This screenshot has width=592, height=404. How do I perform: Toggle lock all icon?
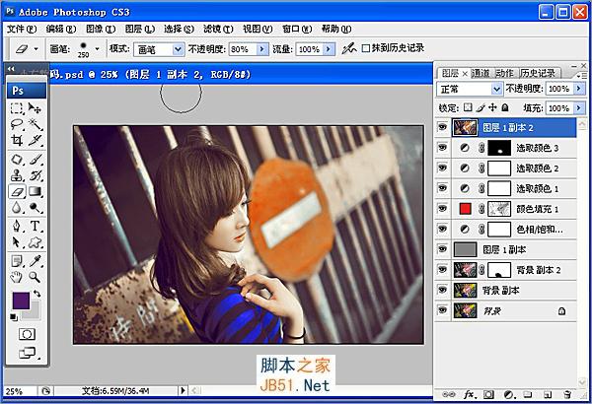pyautogui.click(x=505, y=107)
